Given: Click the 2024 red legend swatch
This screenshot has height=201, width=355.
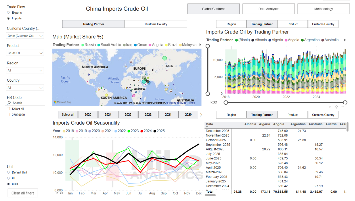Looking at the screenshot, I should tap(142, 131).
